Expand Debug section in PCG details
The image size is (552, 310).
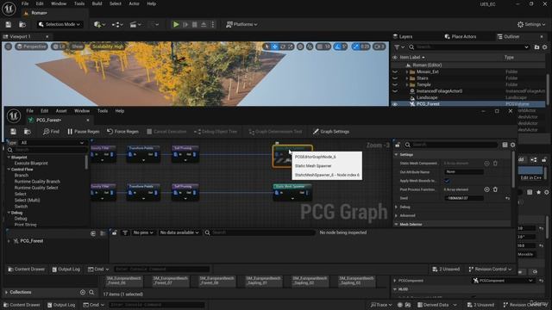(x=397, y=207)
